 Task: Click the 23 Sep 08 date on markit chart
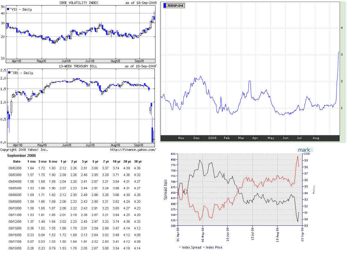tap(302, 234)
